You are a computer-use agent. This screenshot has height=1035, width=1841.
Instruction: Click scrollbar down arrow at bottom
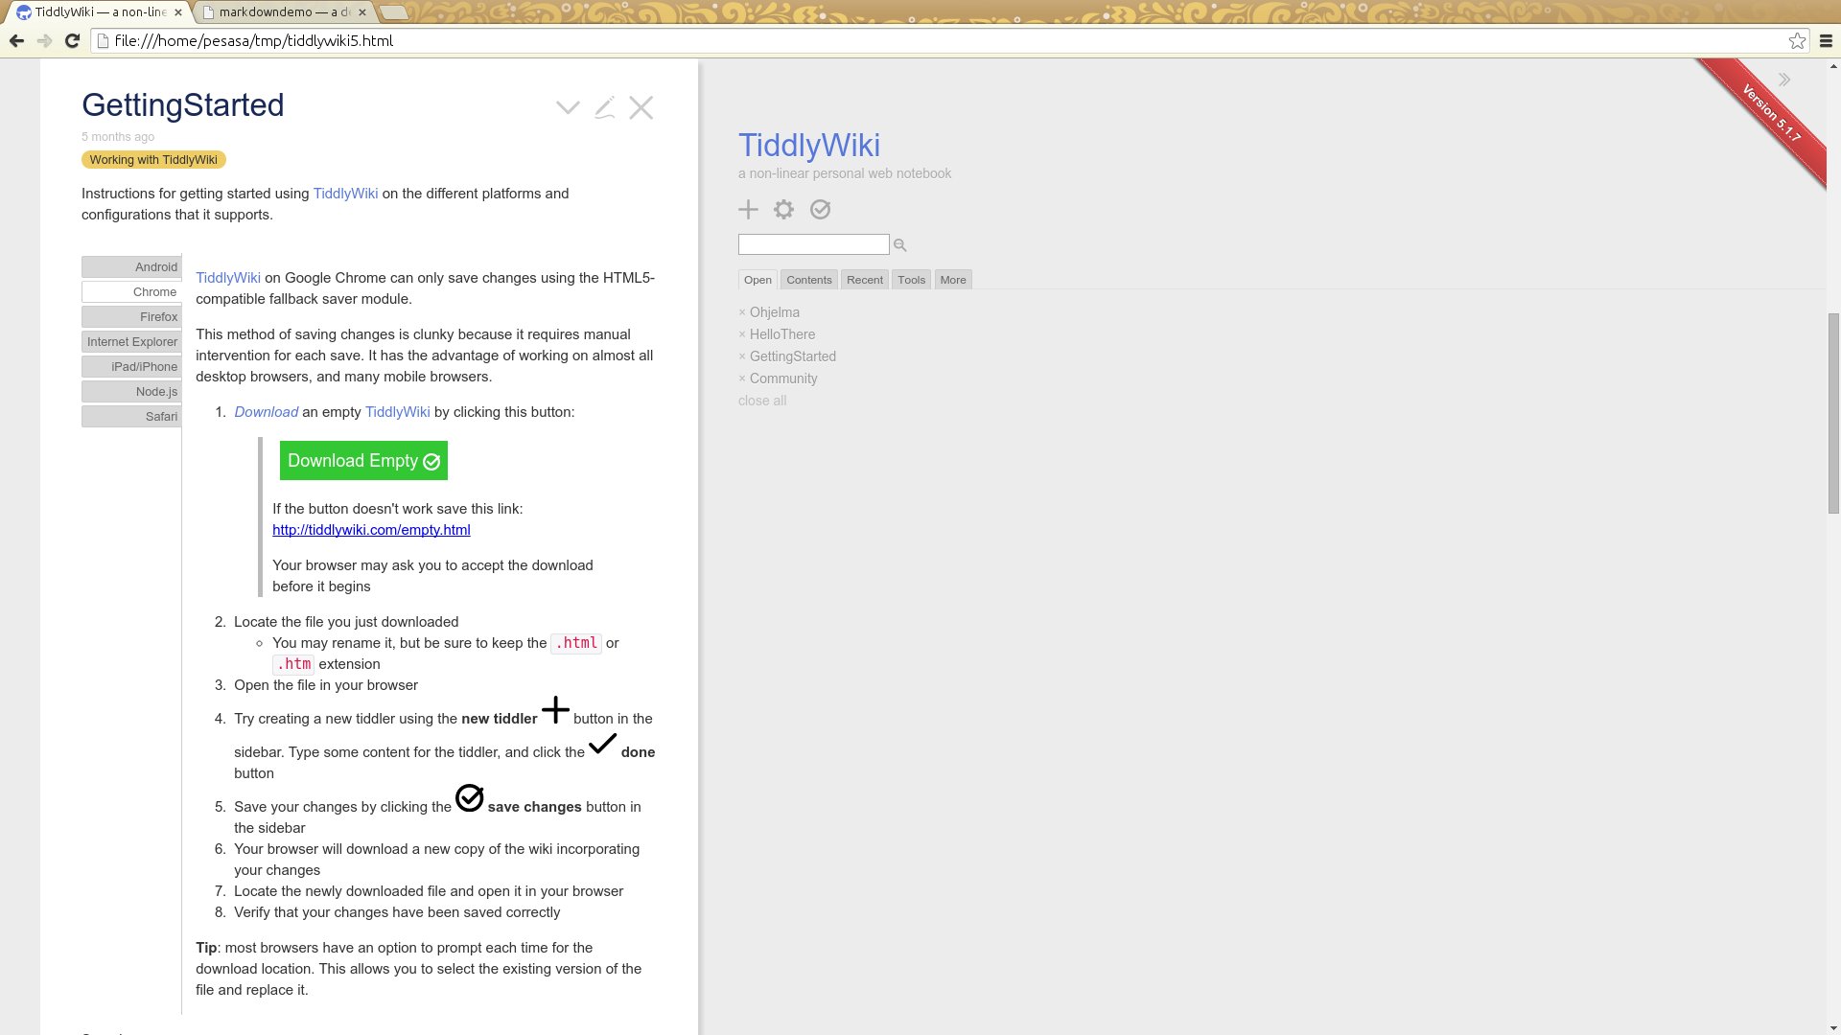(1833, 1027)
